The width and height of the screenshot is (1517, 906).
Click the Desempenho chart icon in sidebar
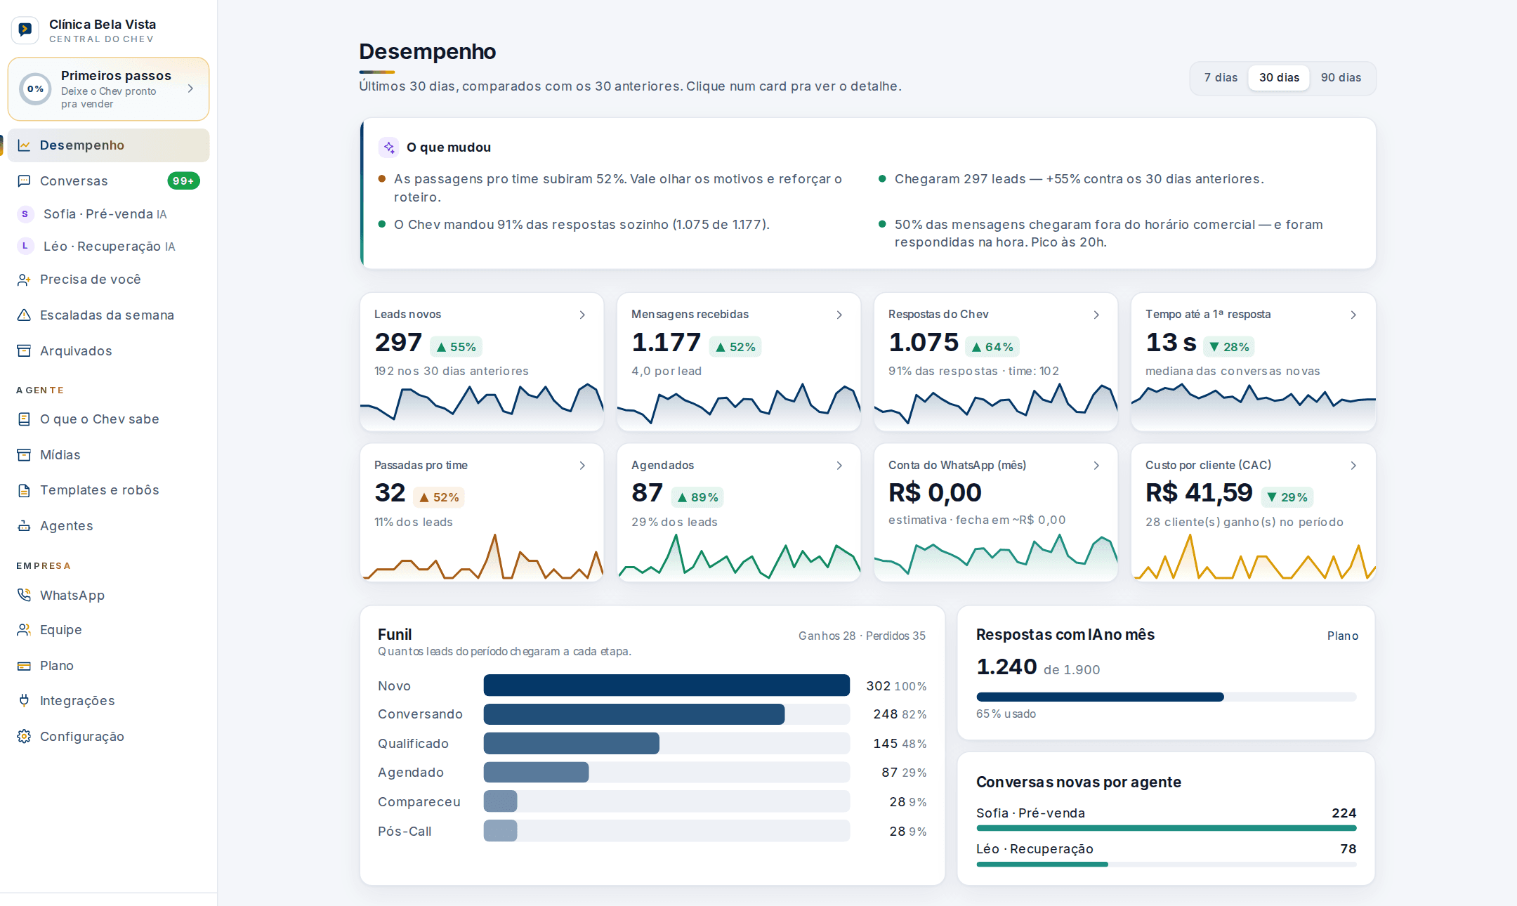point(24,145)
